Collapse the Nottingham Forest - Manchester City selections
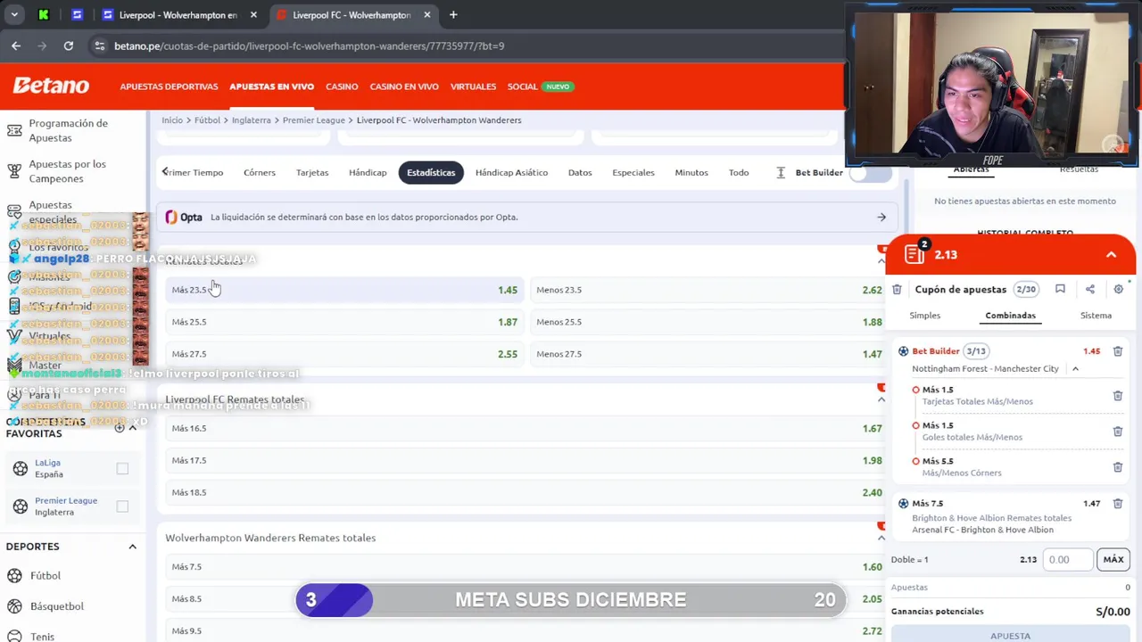The width and height of the screenshot is (1142, 642). pyautogui.click(x=1075, y=369)
